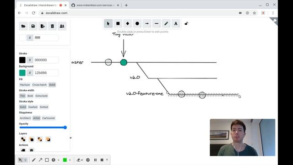
Task: Open the black Stroke color swatch
Action: pyautogui.click(x=22, y=60)
